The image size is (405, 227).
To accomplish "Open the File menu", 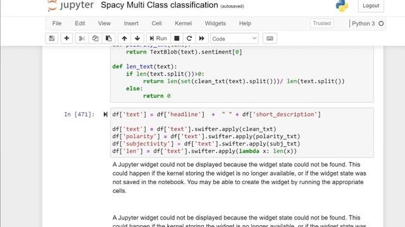I will pos(57,23).
